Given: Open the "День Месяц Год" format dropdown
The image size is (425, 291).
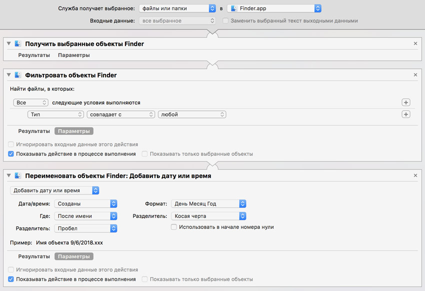Looking at the screenshot, I should (x=208, y=204).
